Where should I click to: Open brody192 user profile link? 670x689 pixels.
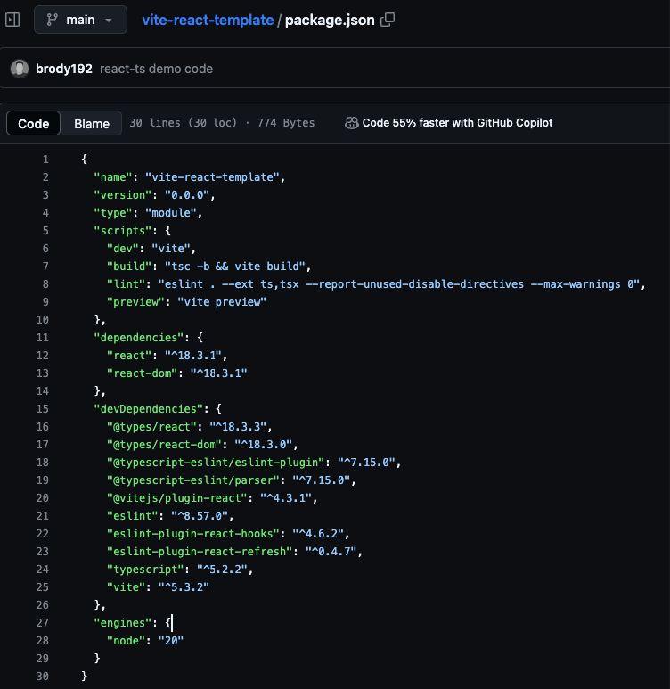(64, 69)
